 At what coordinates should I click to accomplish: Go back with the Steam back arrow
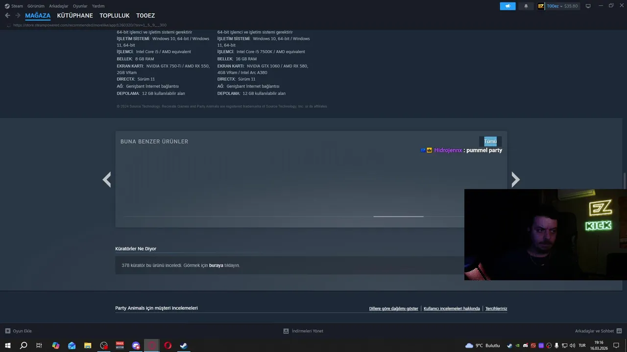click(x=7, y=16)
